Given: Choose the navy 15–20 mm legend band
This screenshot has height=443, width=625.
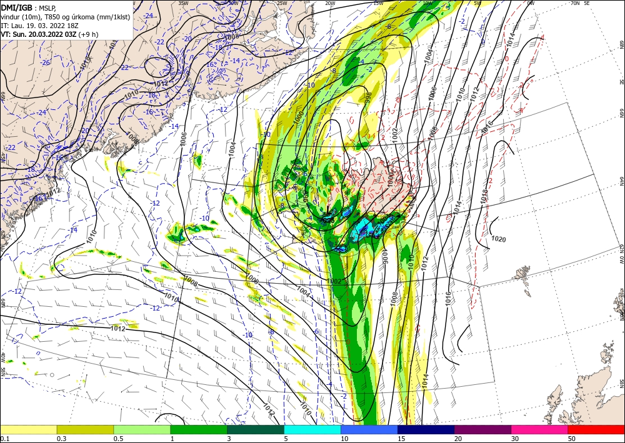Looking at the screenshot, I should tap(426, 429).
